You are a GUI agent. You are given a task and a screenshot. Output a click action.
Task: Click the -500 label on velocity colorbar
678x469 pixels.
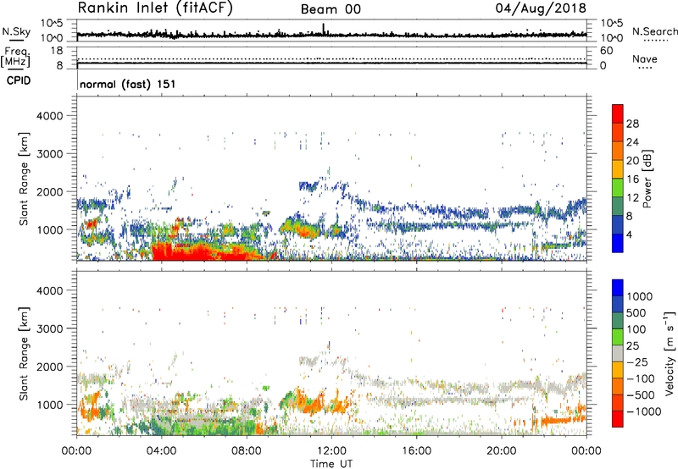(640, 395)
